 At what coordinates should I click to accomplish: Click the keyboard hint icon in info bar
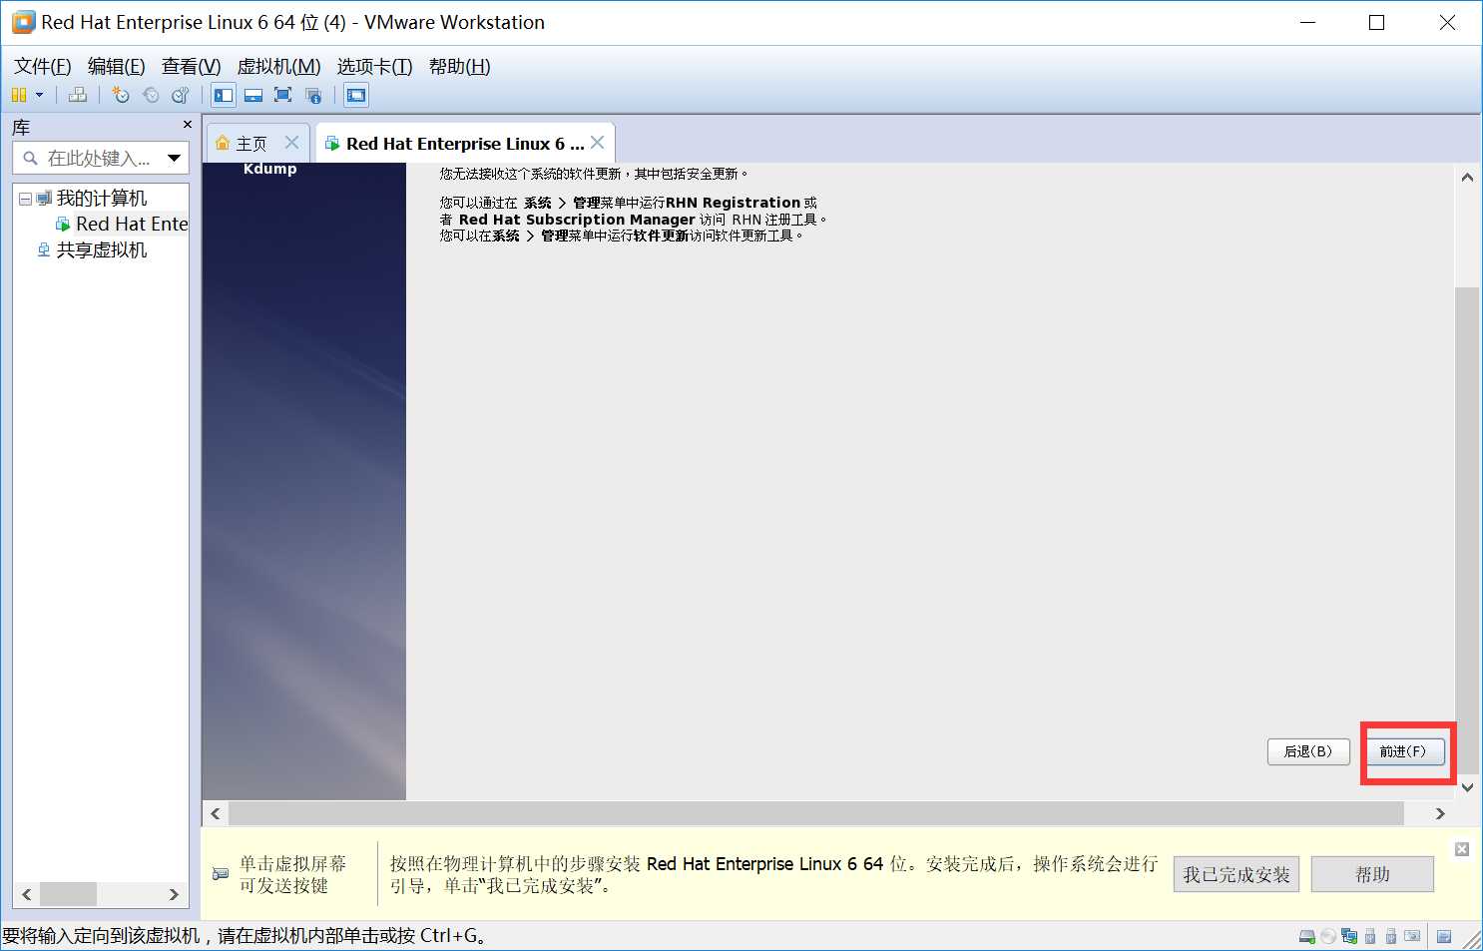click(x=221, y=874)
